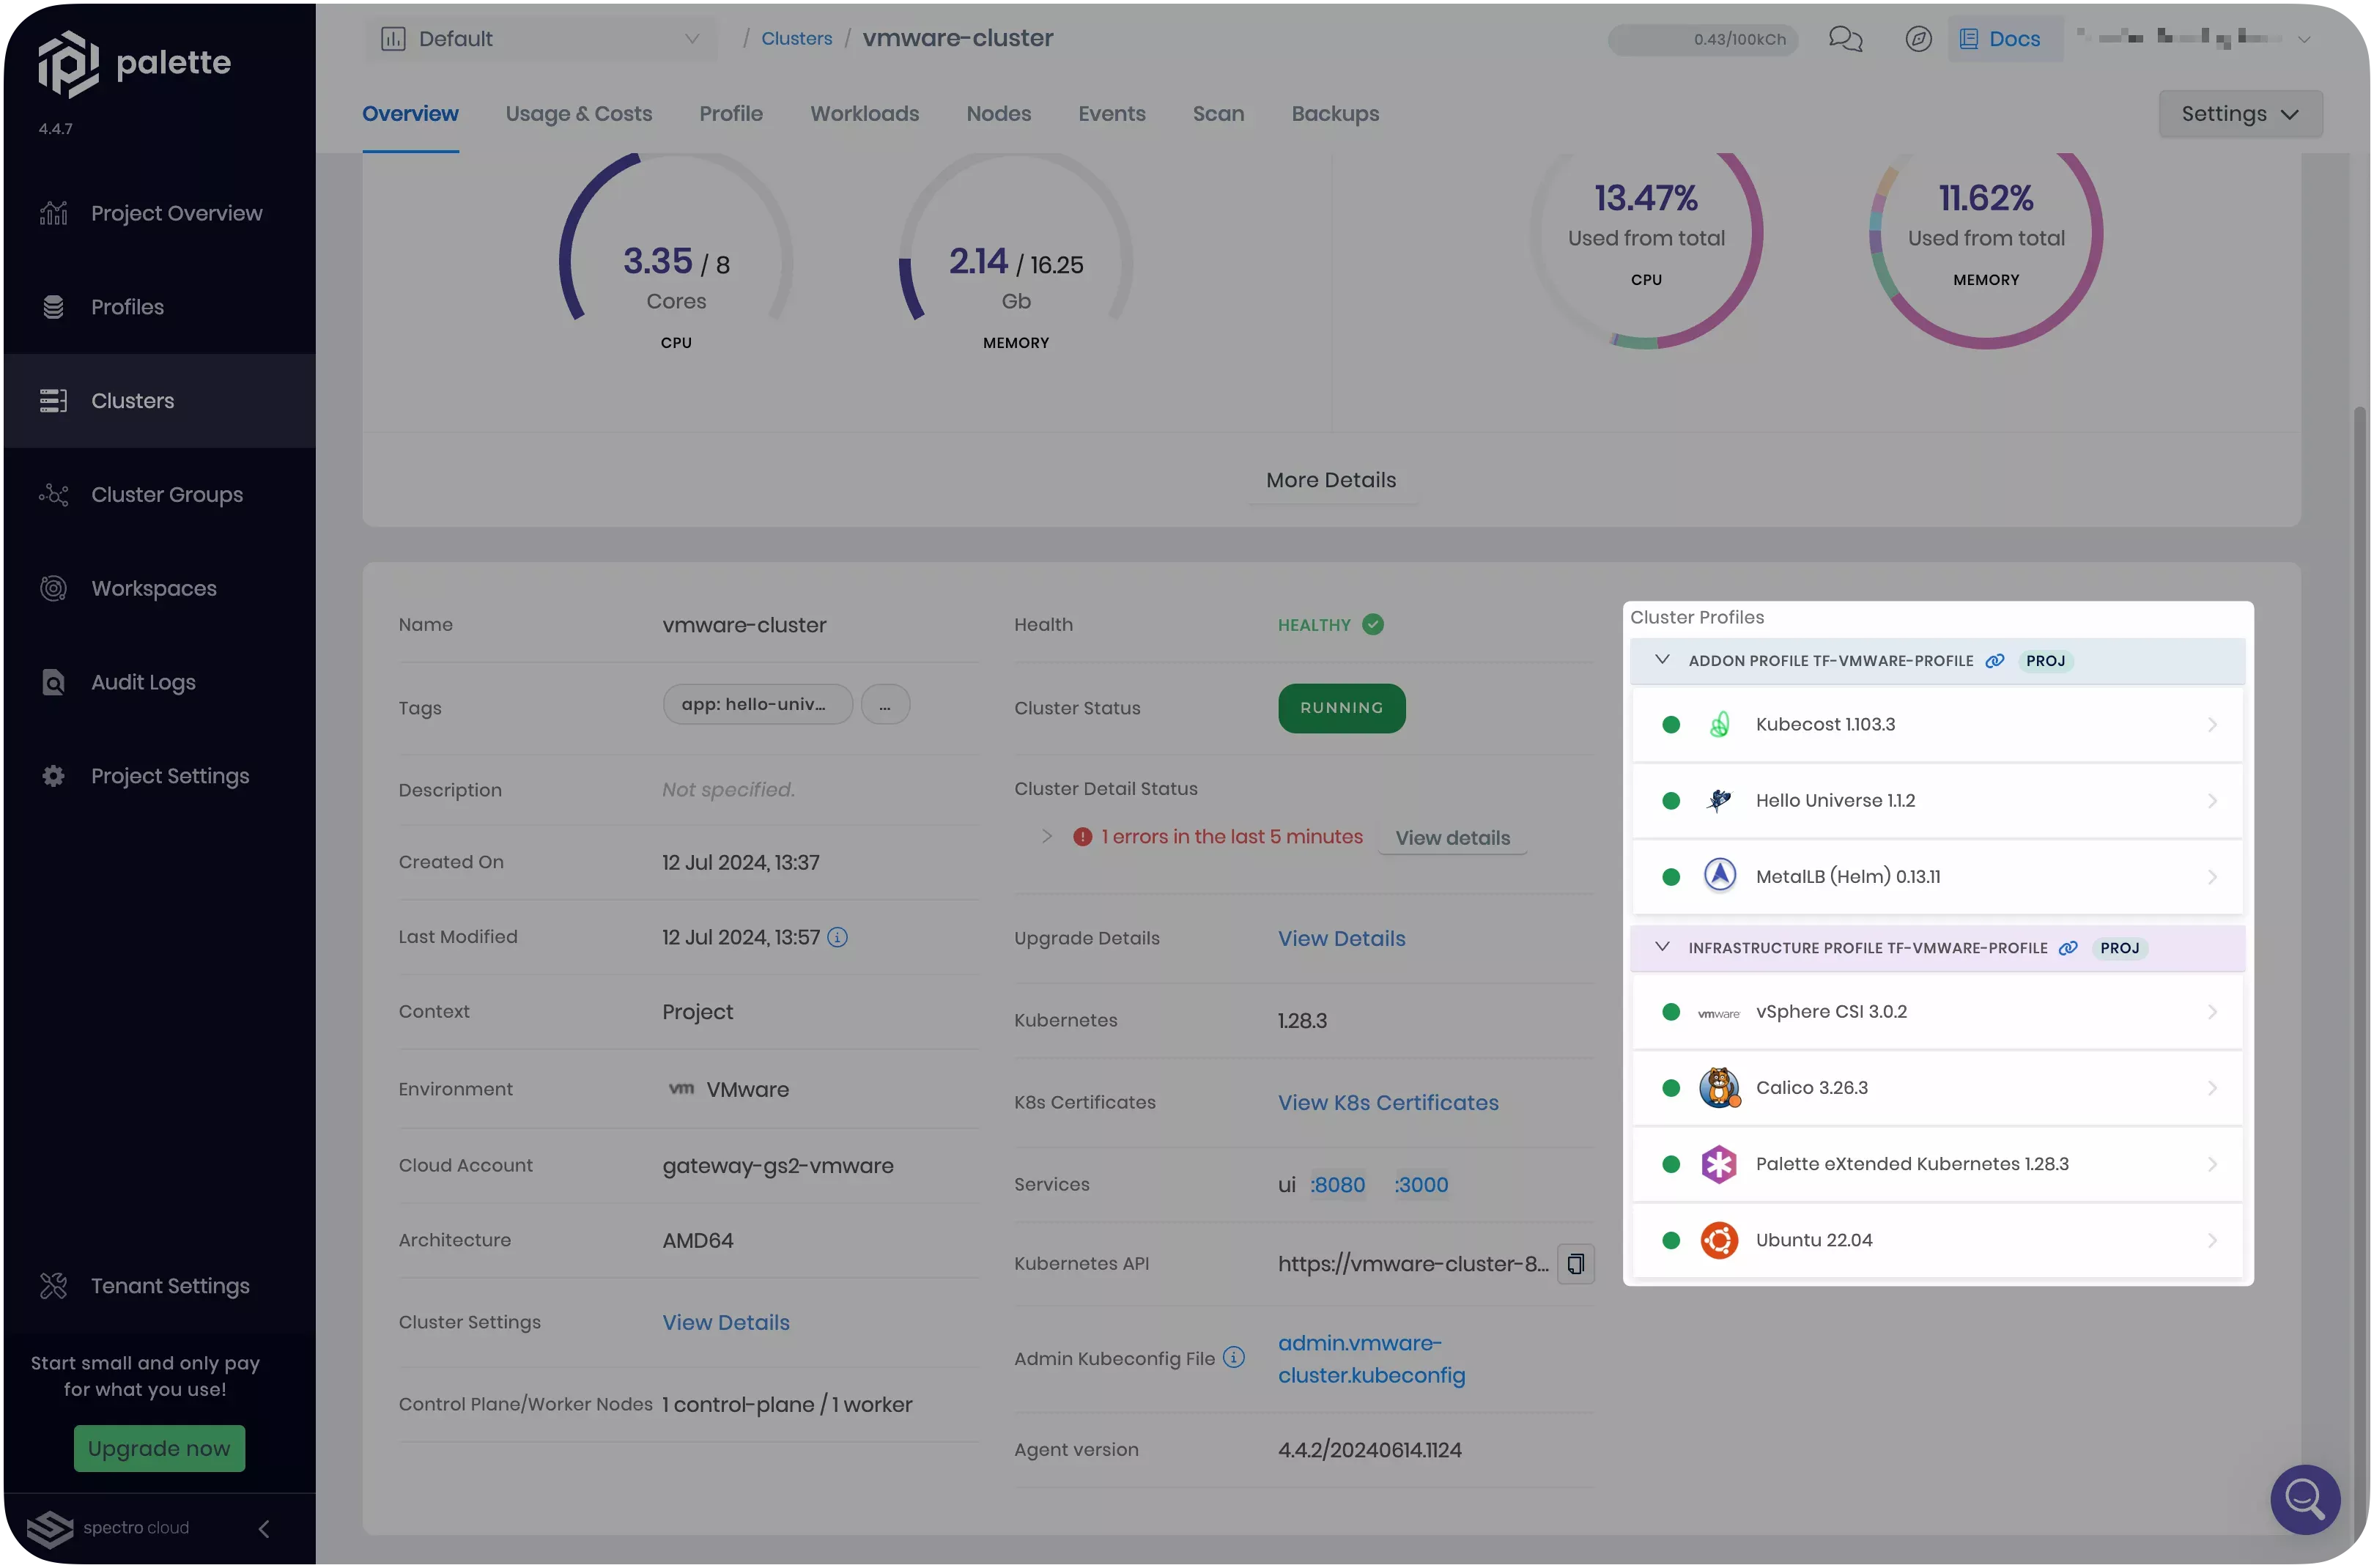Open the user account dropdown

point(2195,39)
